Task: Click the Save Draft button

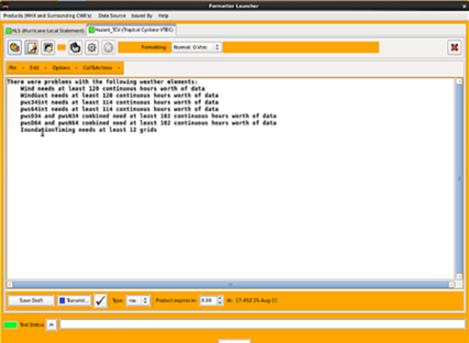Action: point(31,301)
